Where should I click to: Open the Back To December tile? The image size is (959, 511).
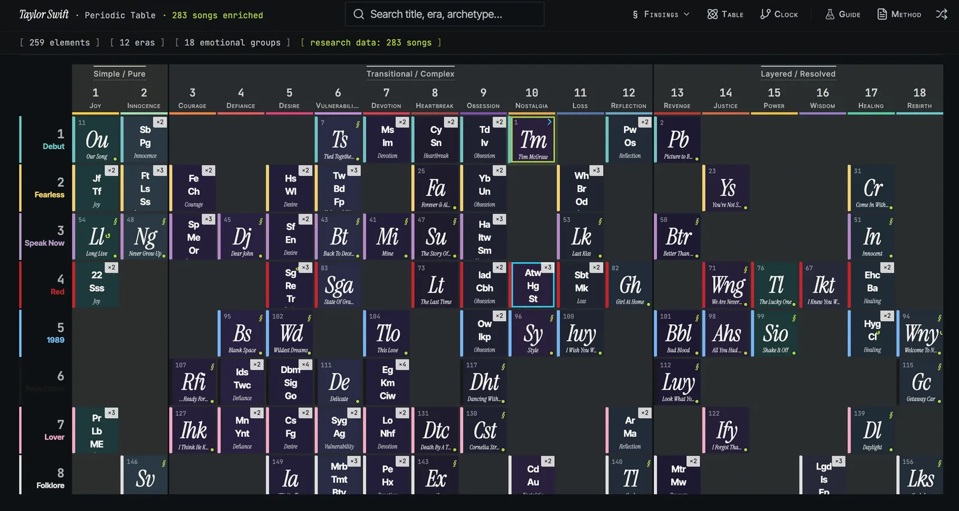click(339, 237)
